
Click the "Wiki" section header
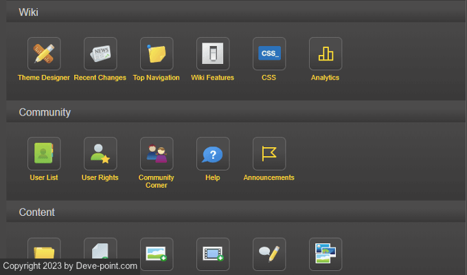click(28, 12)
